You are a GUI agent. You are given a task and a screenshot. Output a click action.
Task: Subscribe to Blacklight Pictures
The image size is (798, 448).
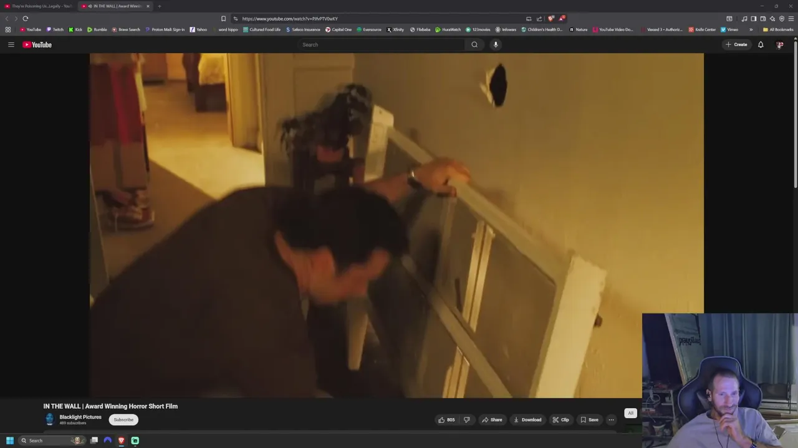click(x=123, y=419)
